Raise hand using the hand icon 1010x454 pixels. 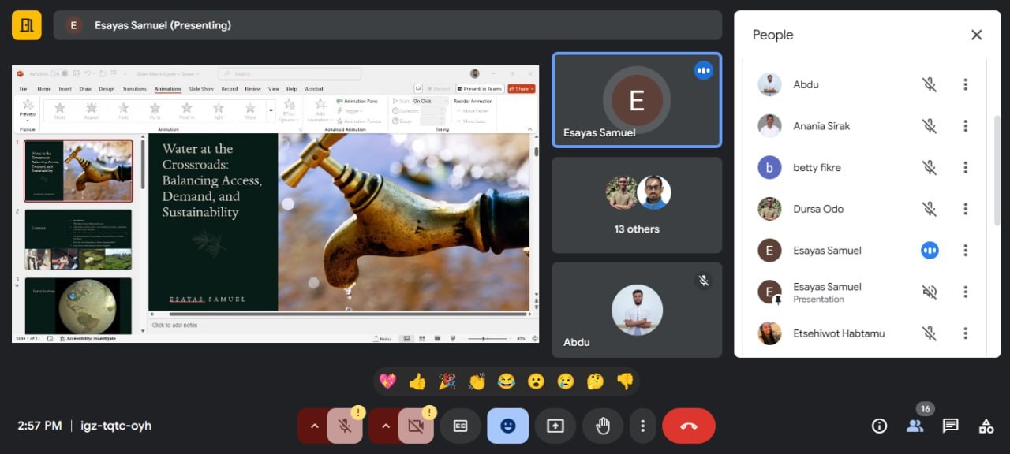603,426
